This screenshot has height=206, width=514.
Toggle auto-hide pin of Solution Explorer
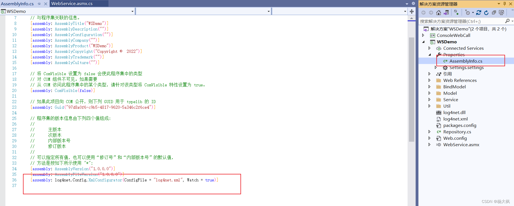504,4
